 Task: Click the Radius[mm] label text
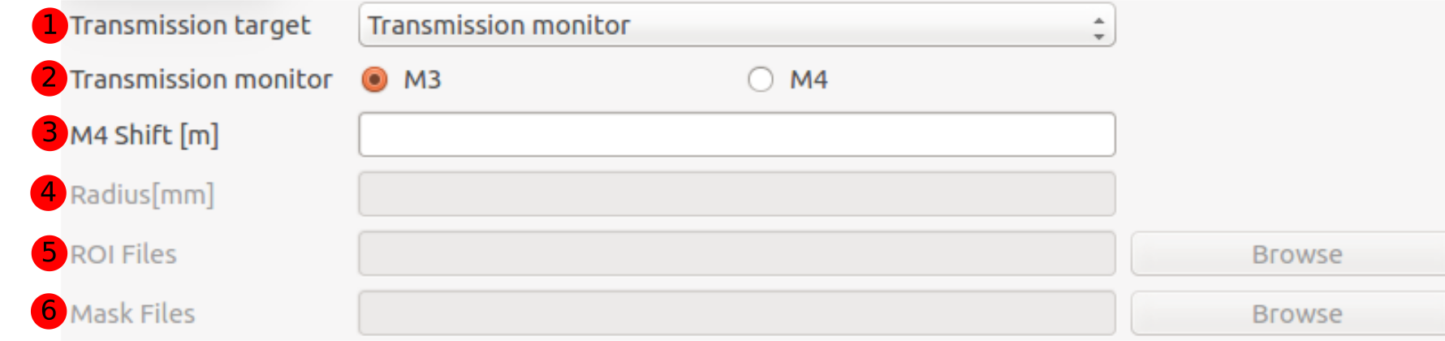pos(142,195)
